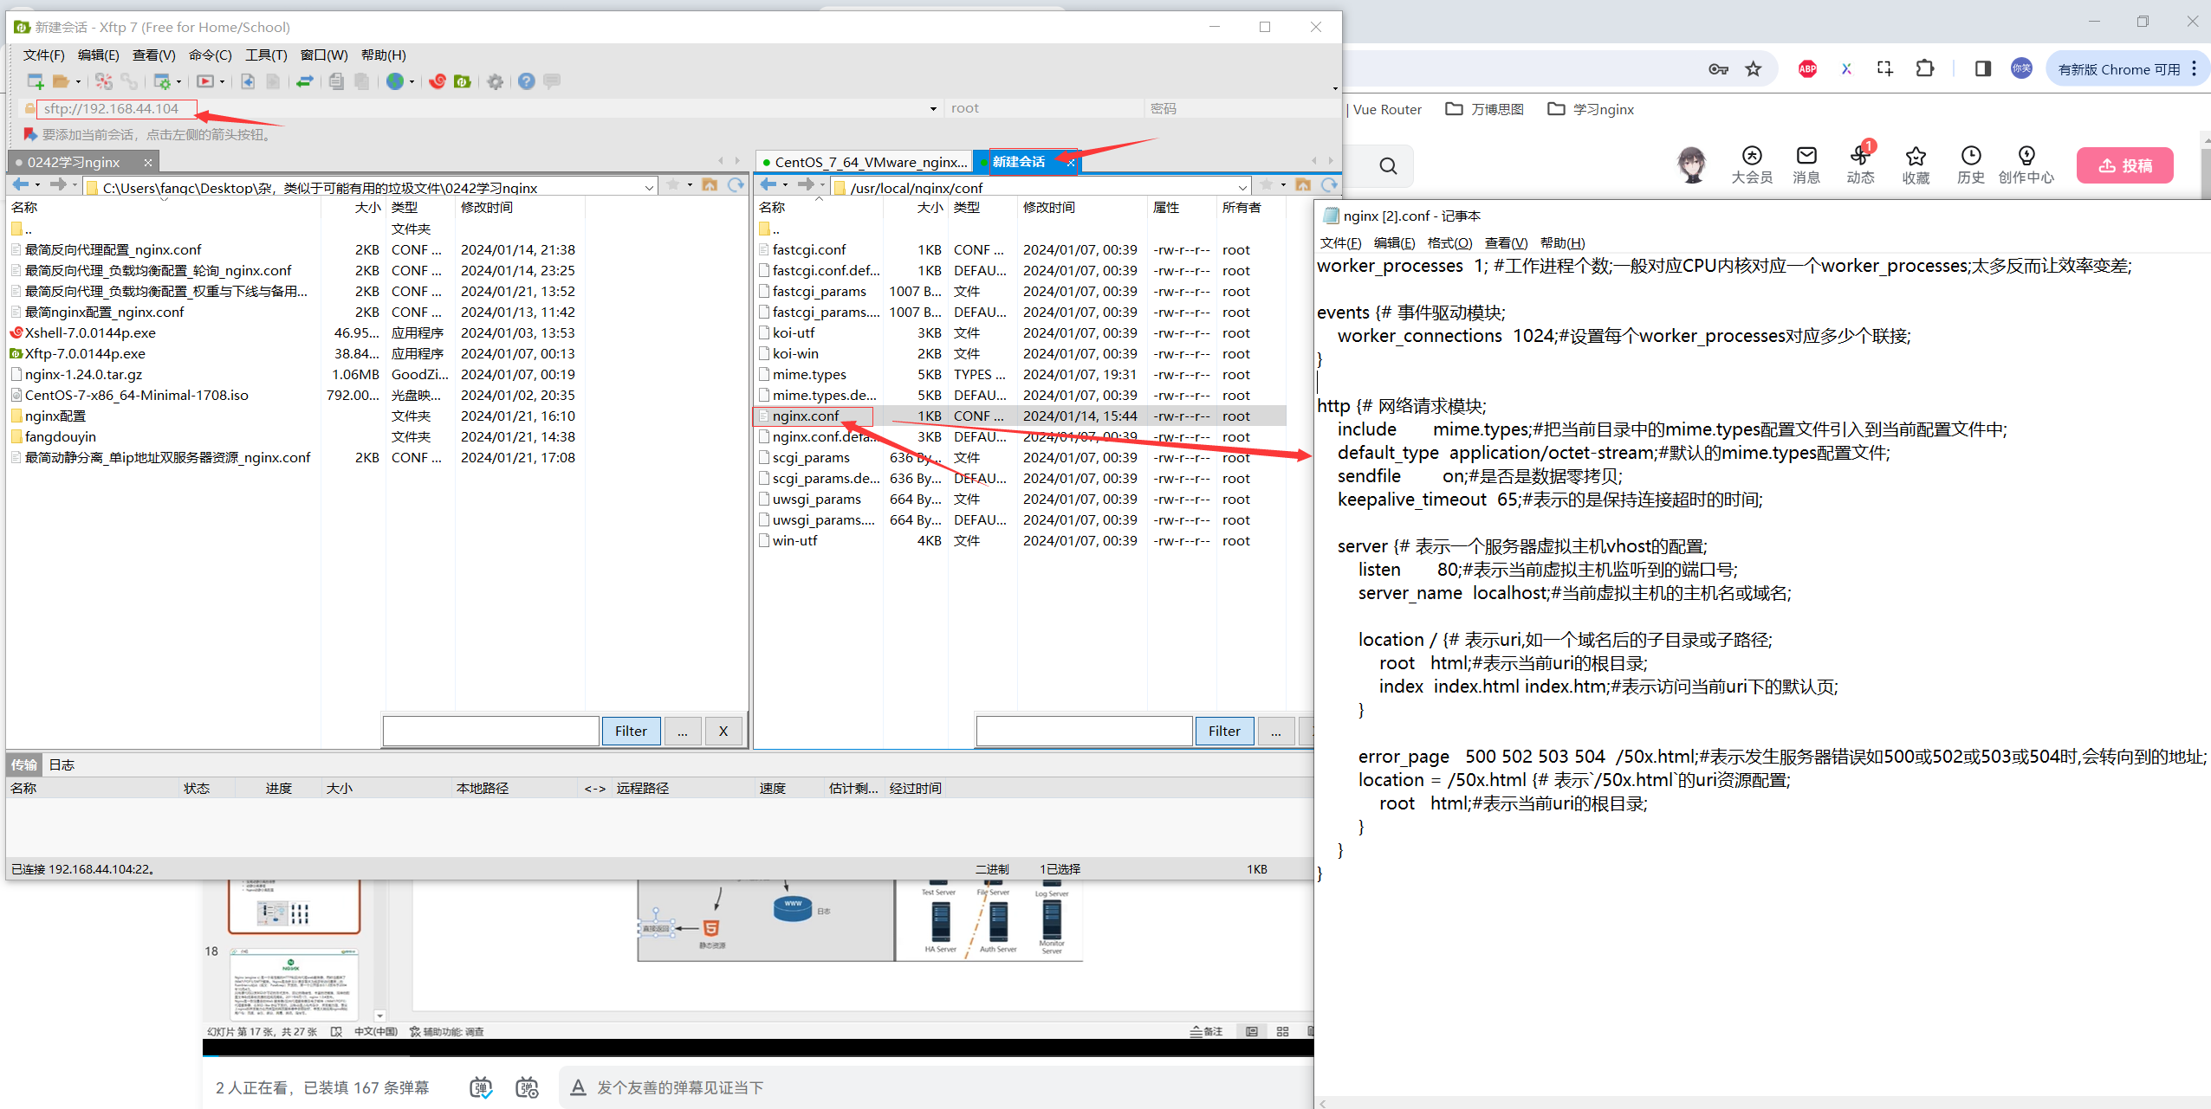Click the copy document toolbar icon
Screen dimensions: 2211x1109
(337, 81)
